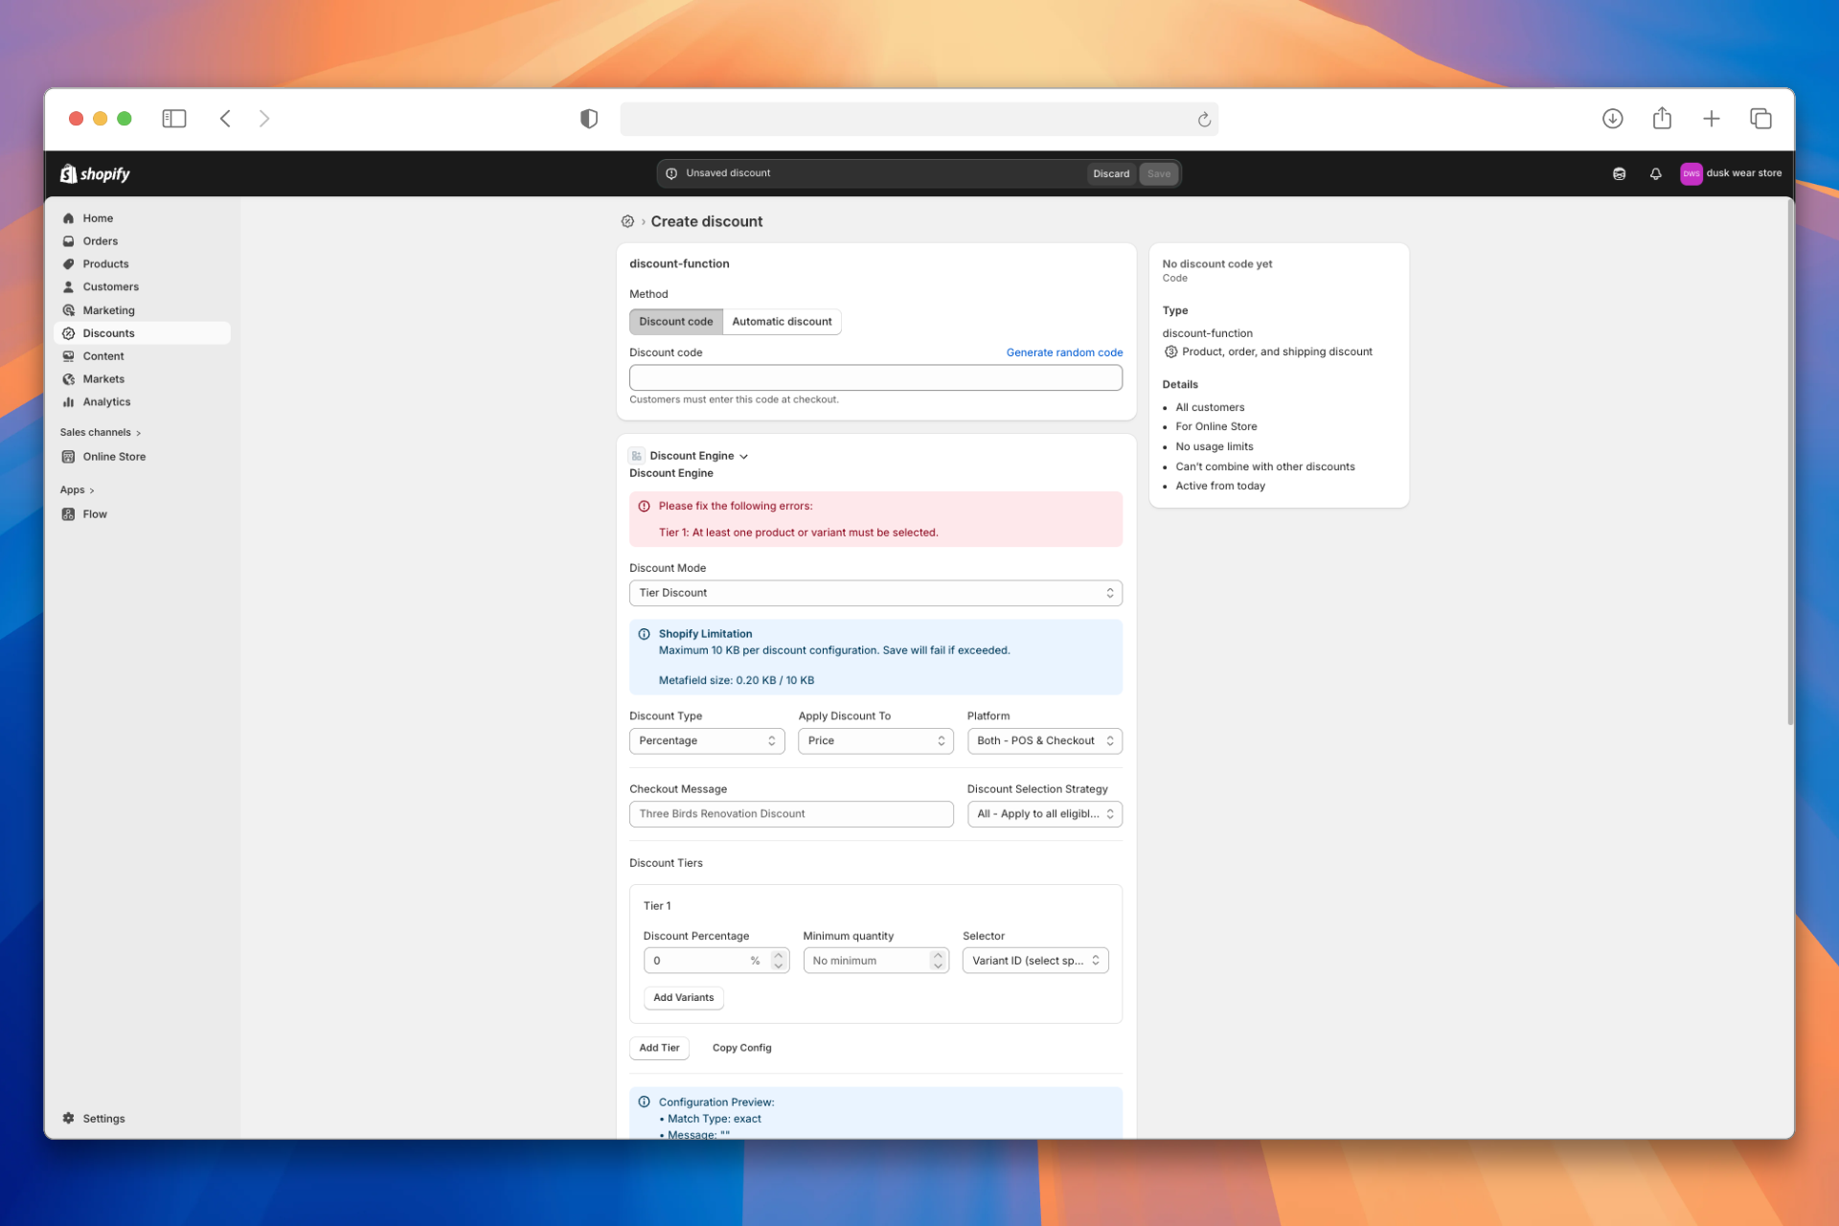
Task: Click the Generate random code link
Action: pos(1064,352)
